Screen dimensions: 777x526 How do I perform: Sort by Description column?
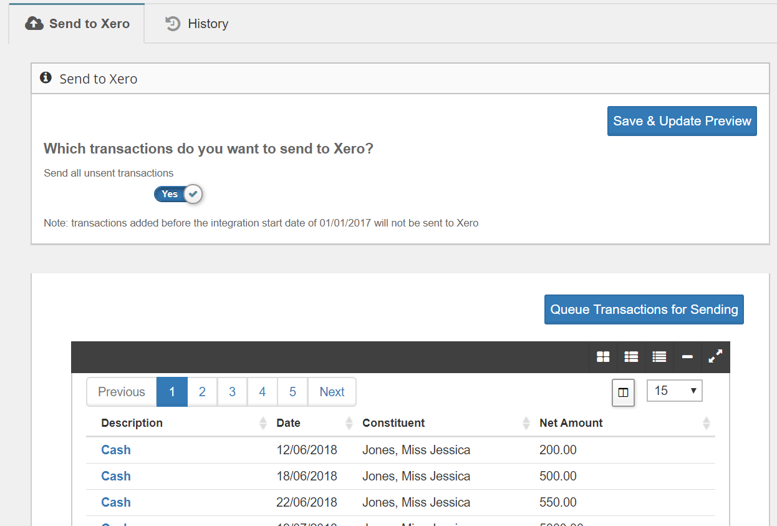[x=263, y=423]
